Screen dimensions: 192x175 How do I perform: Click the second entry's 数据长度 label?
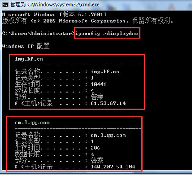click(27, 154)
